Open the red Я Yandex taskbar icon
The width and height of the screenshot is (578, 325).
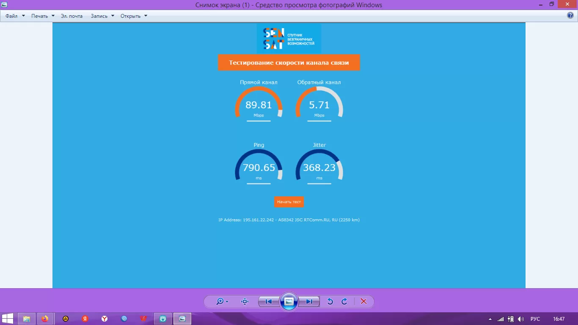coord(85,319)
